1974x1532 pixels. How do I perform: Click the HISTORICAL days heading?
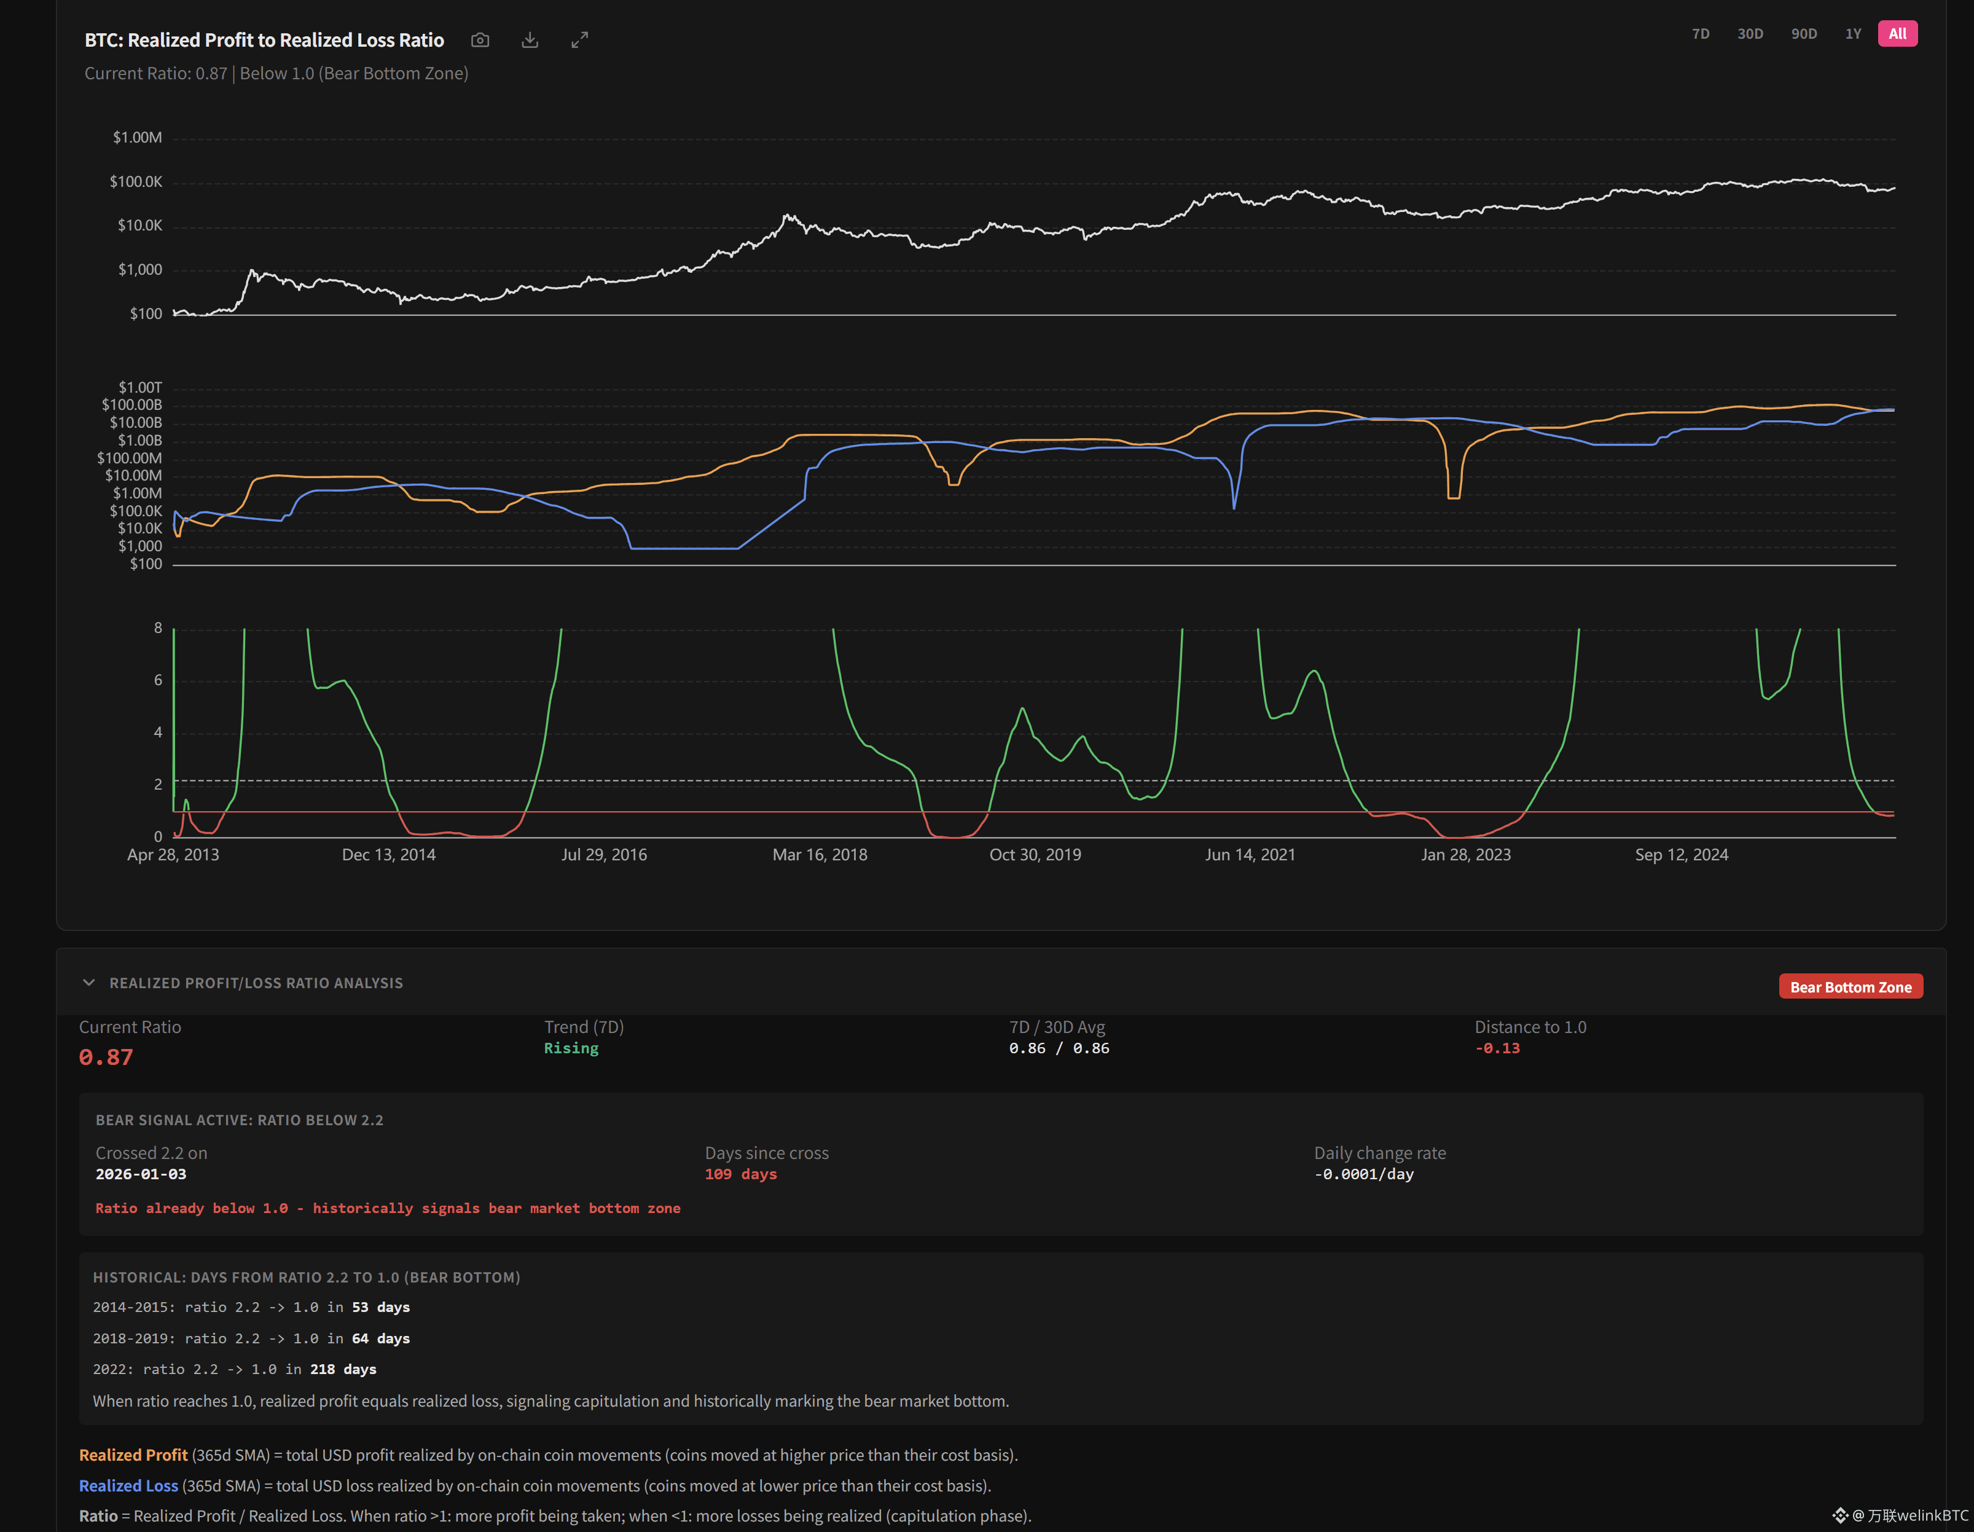coord(307,1277)
